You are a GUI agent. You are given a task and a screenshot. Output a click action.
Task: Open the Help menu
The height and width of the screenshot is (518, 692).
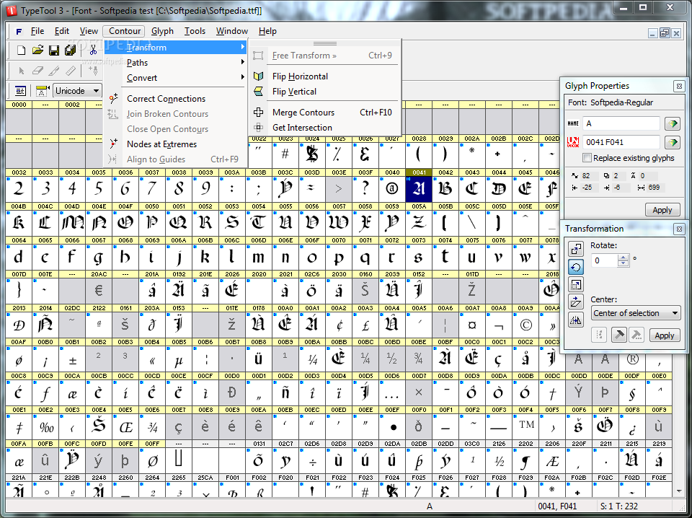click(267, 31)
